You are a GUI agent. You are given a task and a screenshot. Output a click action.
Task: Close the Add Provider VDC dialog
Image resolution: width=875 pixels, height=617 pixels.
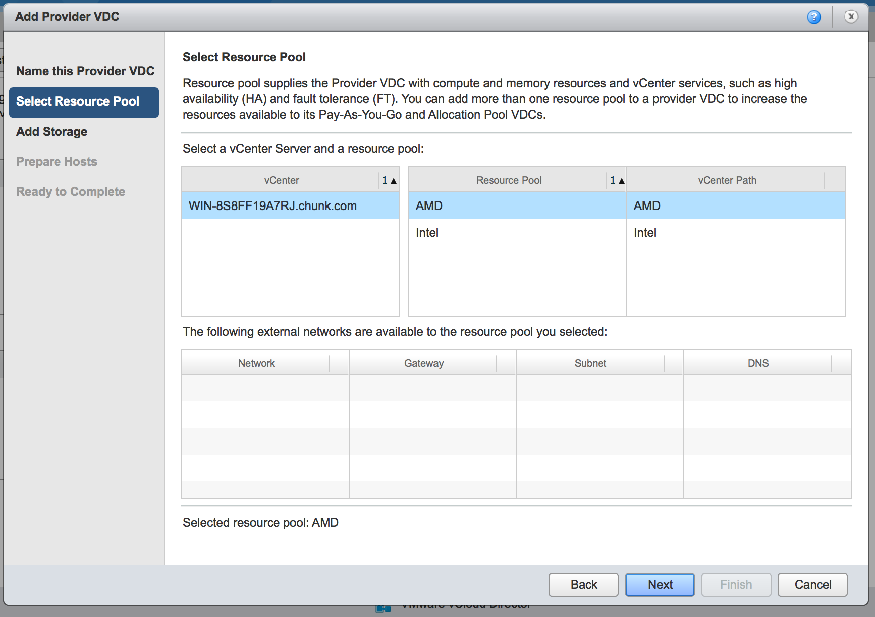coord(851,17)
